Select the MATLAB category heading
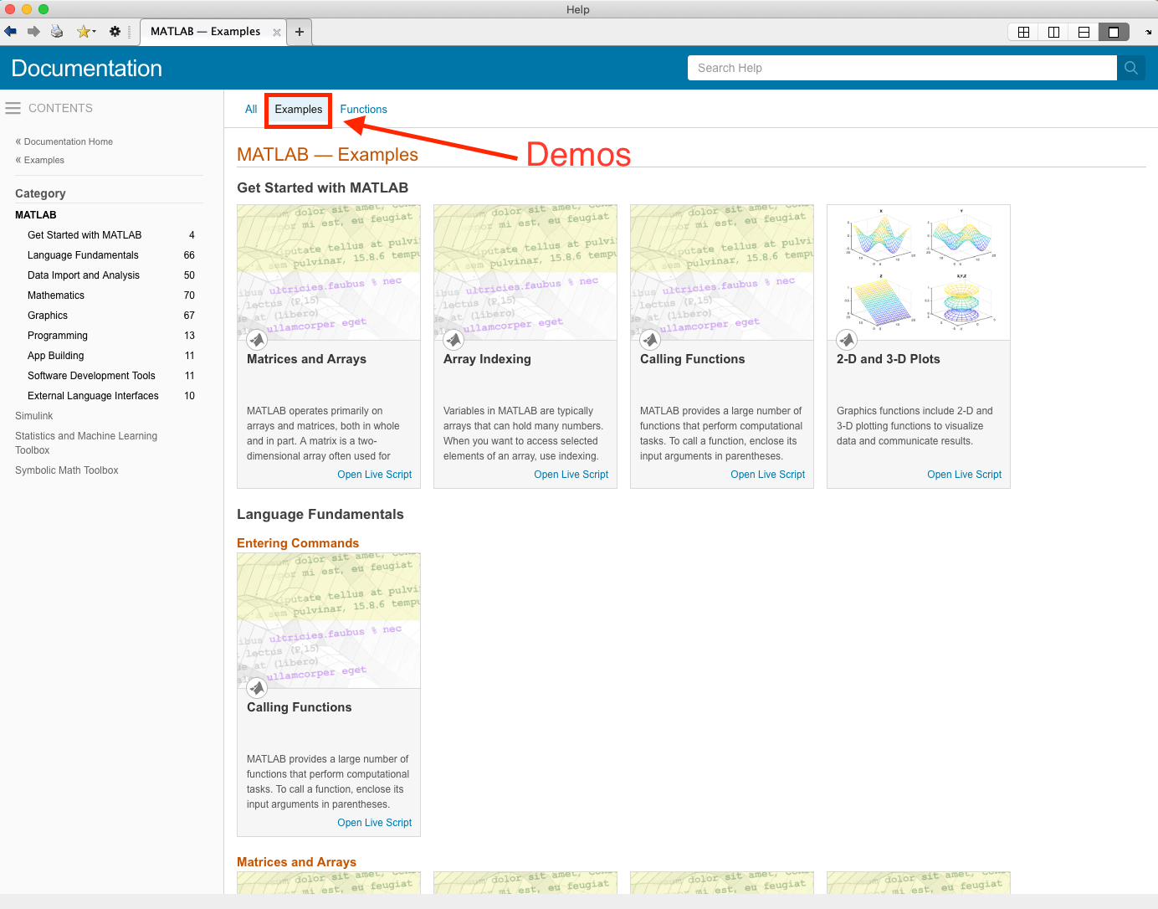 tap(36, 215)
